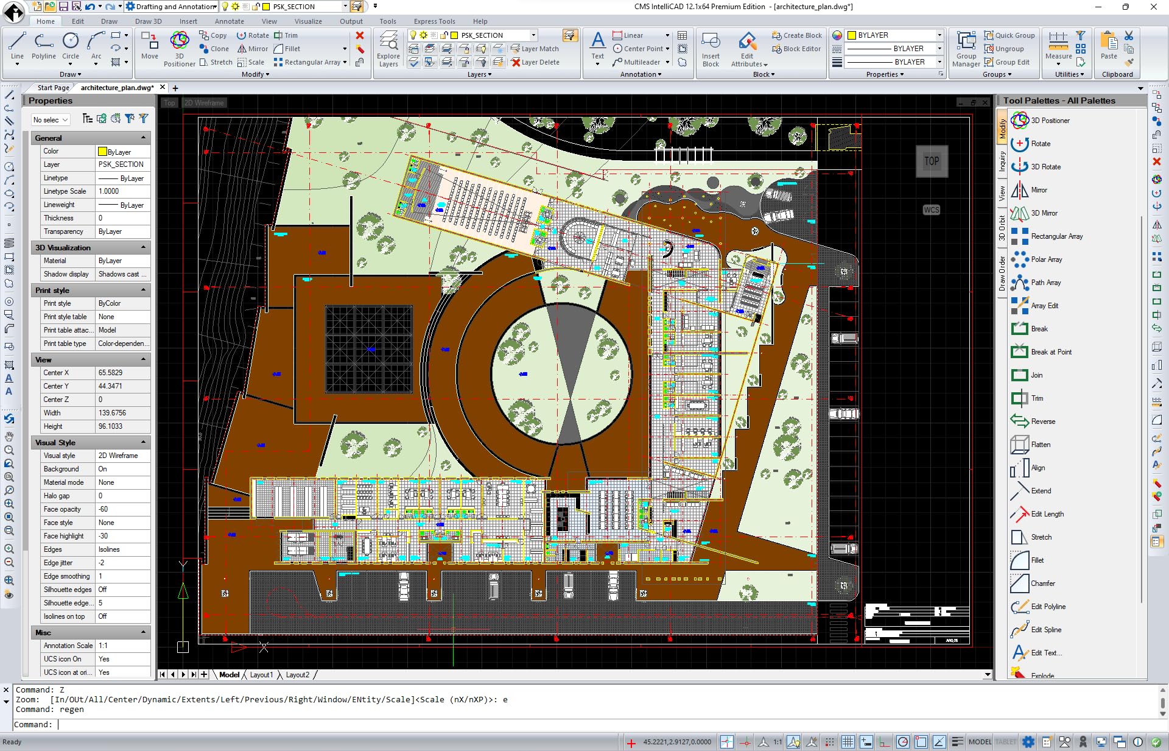Click the command line input field
This screenshot has height=751, width=1169.
tap(584, 724)
